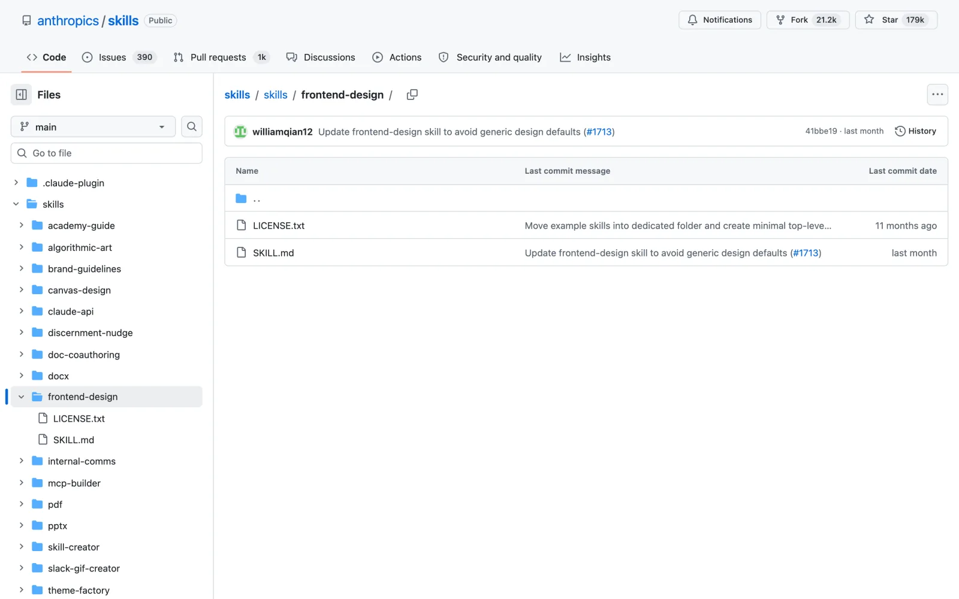Click the folder icon for academy-guide
This screenshot has width=959, height=599.
(x=37, y=225)
